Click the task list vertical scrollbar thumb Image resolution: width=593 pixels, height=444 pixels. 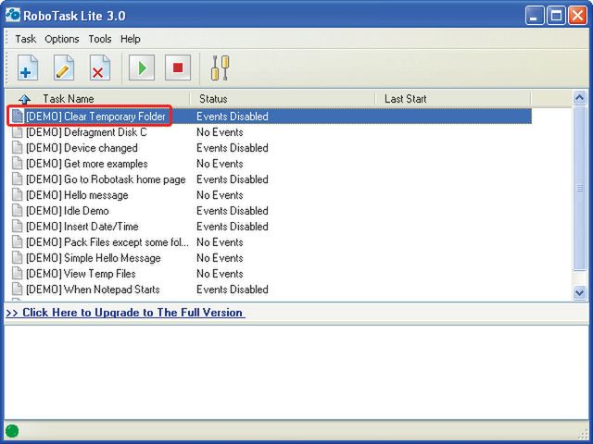coord(580,188)
